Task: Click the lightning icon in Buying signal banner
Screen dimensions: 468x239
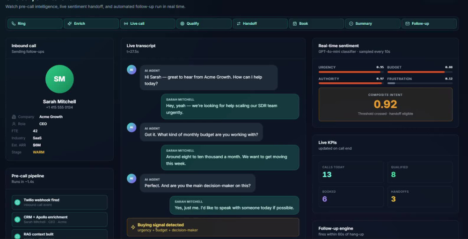Action: [x=133, y=227]
